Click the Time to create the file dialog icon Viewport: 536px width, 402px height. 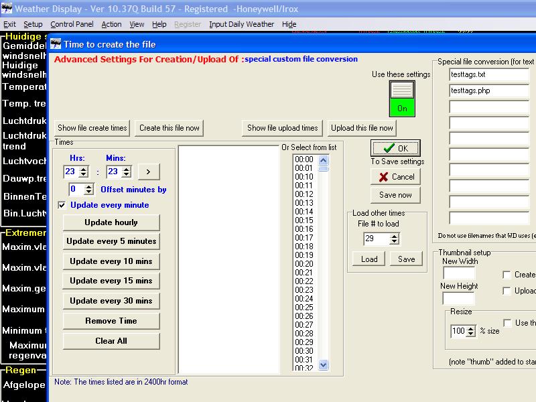pyautogui.click(x=56, y=44)
